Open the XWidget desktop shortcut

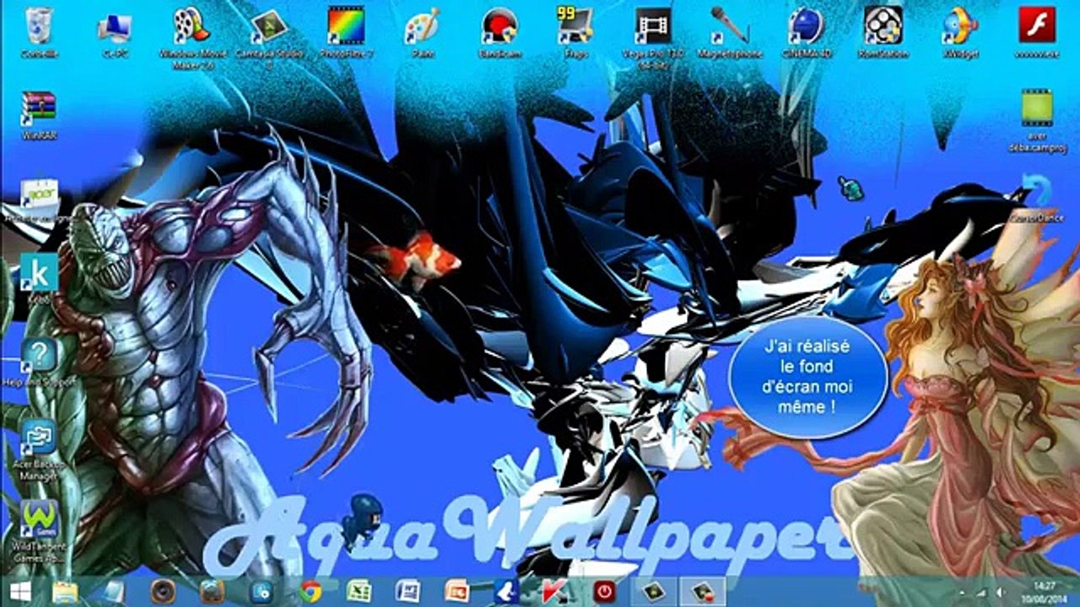click(x=961, y=31)
